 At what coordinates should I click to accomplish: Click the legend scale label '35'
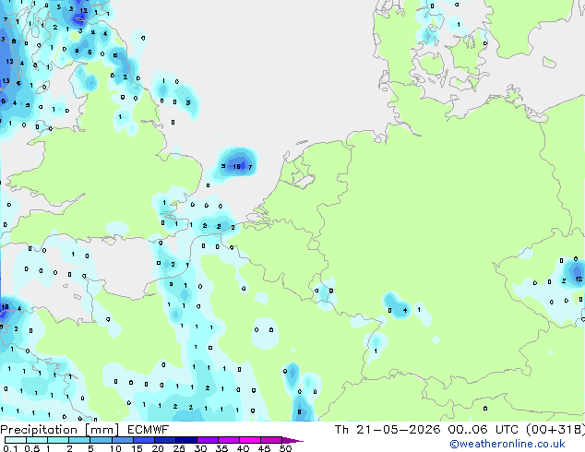(x=221, y=448)
